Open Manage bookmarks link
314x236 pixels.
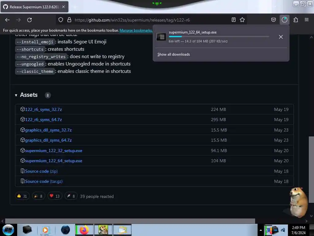point(136,30)
